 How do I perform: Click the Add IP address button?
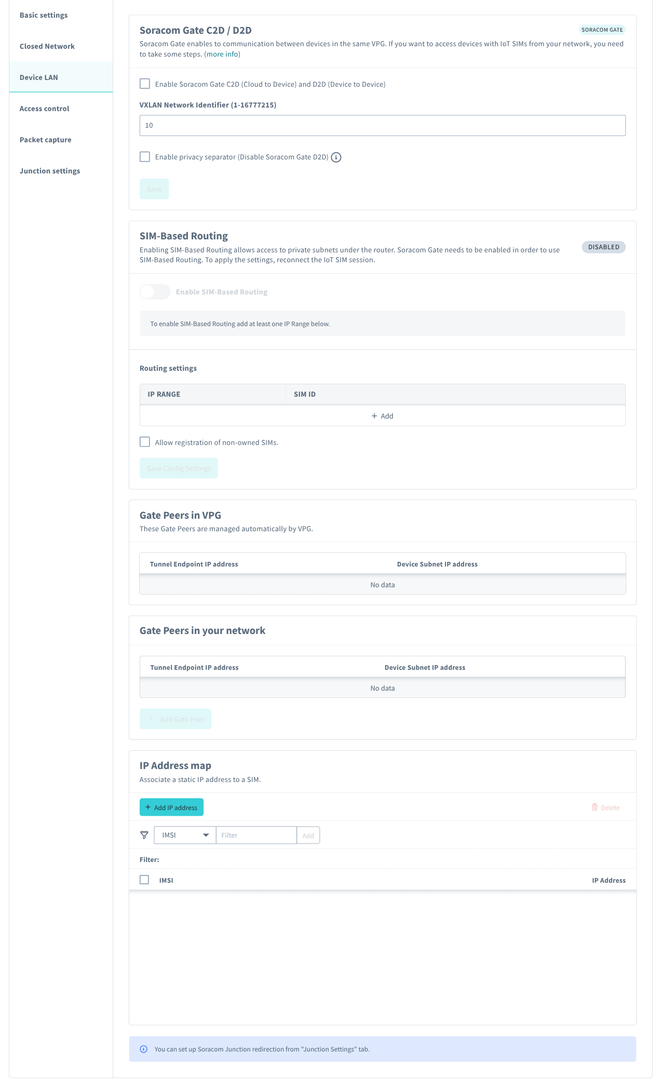[x=171, y=807]
